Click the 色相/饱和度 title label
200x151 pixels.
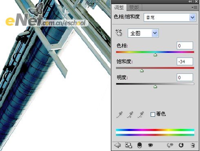(127, 17)
